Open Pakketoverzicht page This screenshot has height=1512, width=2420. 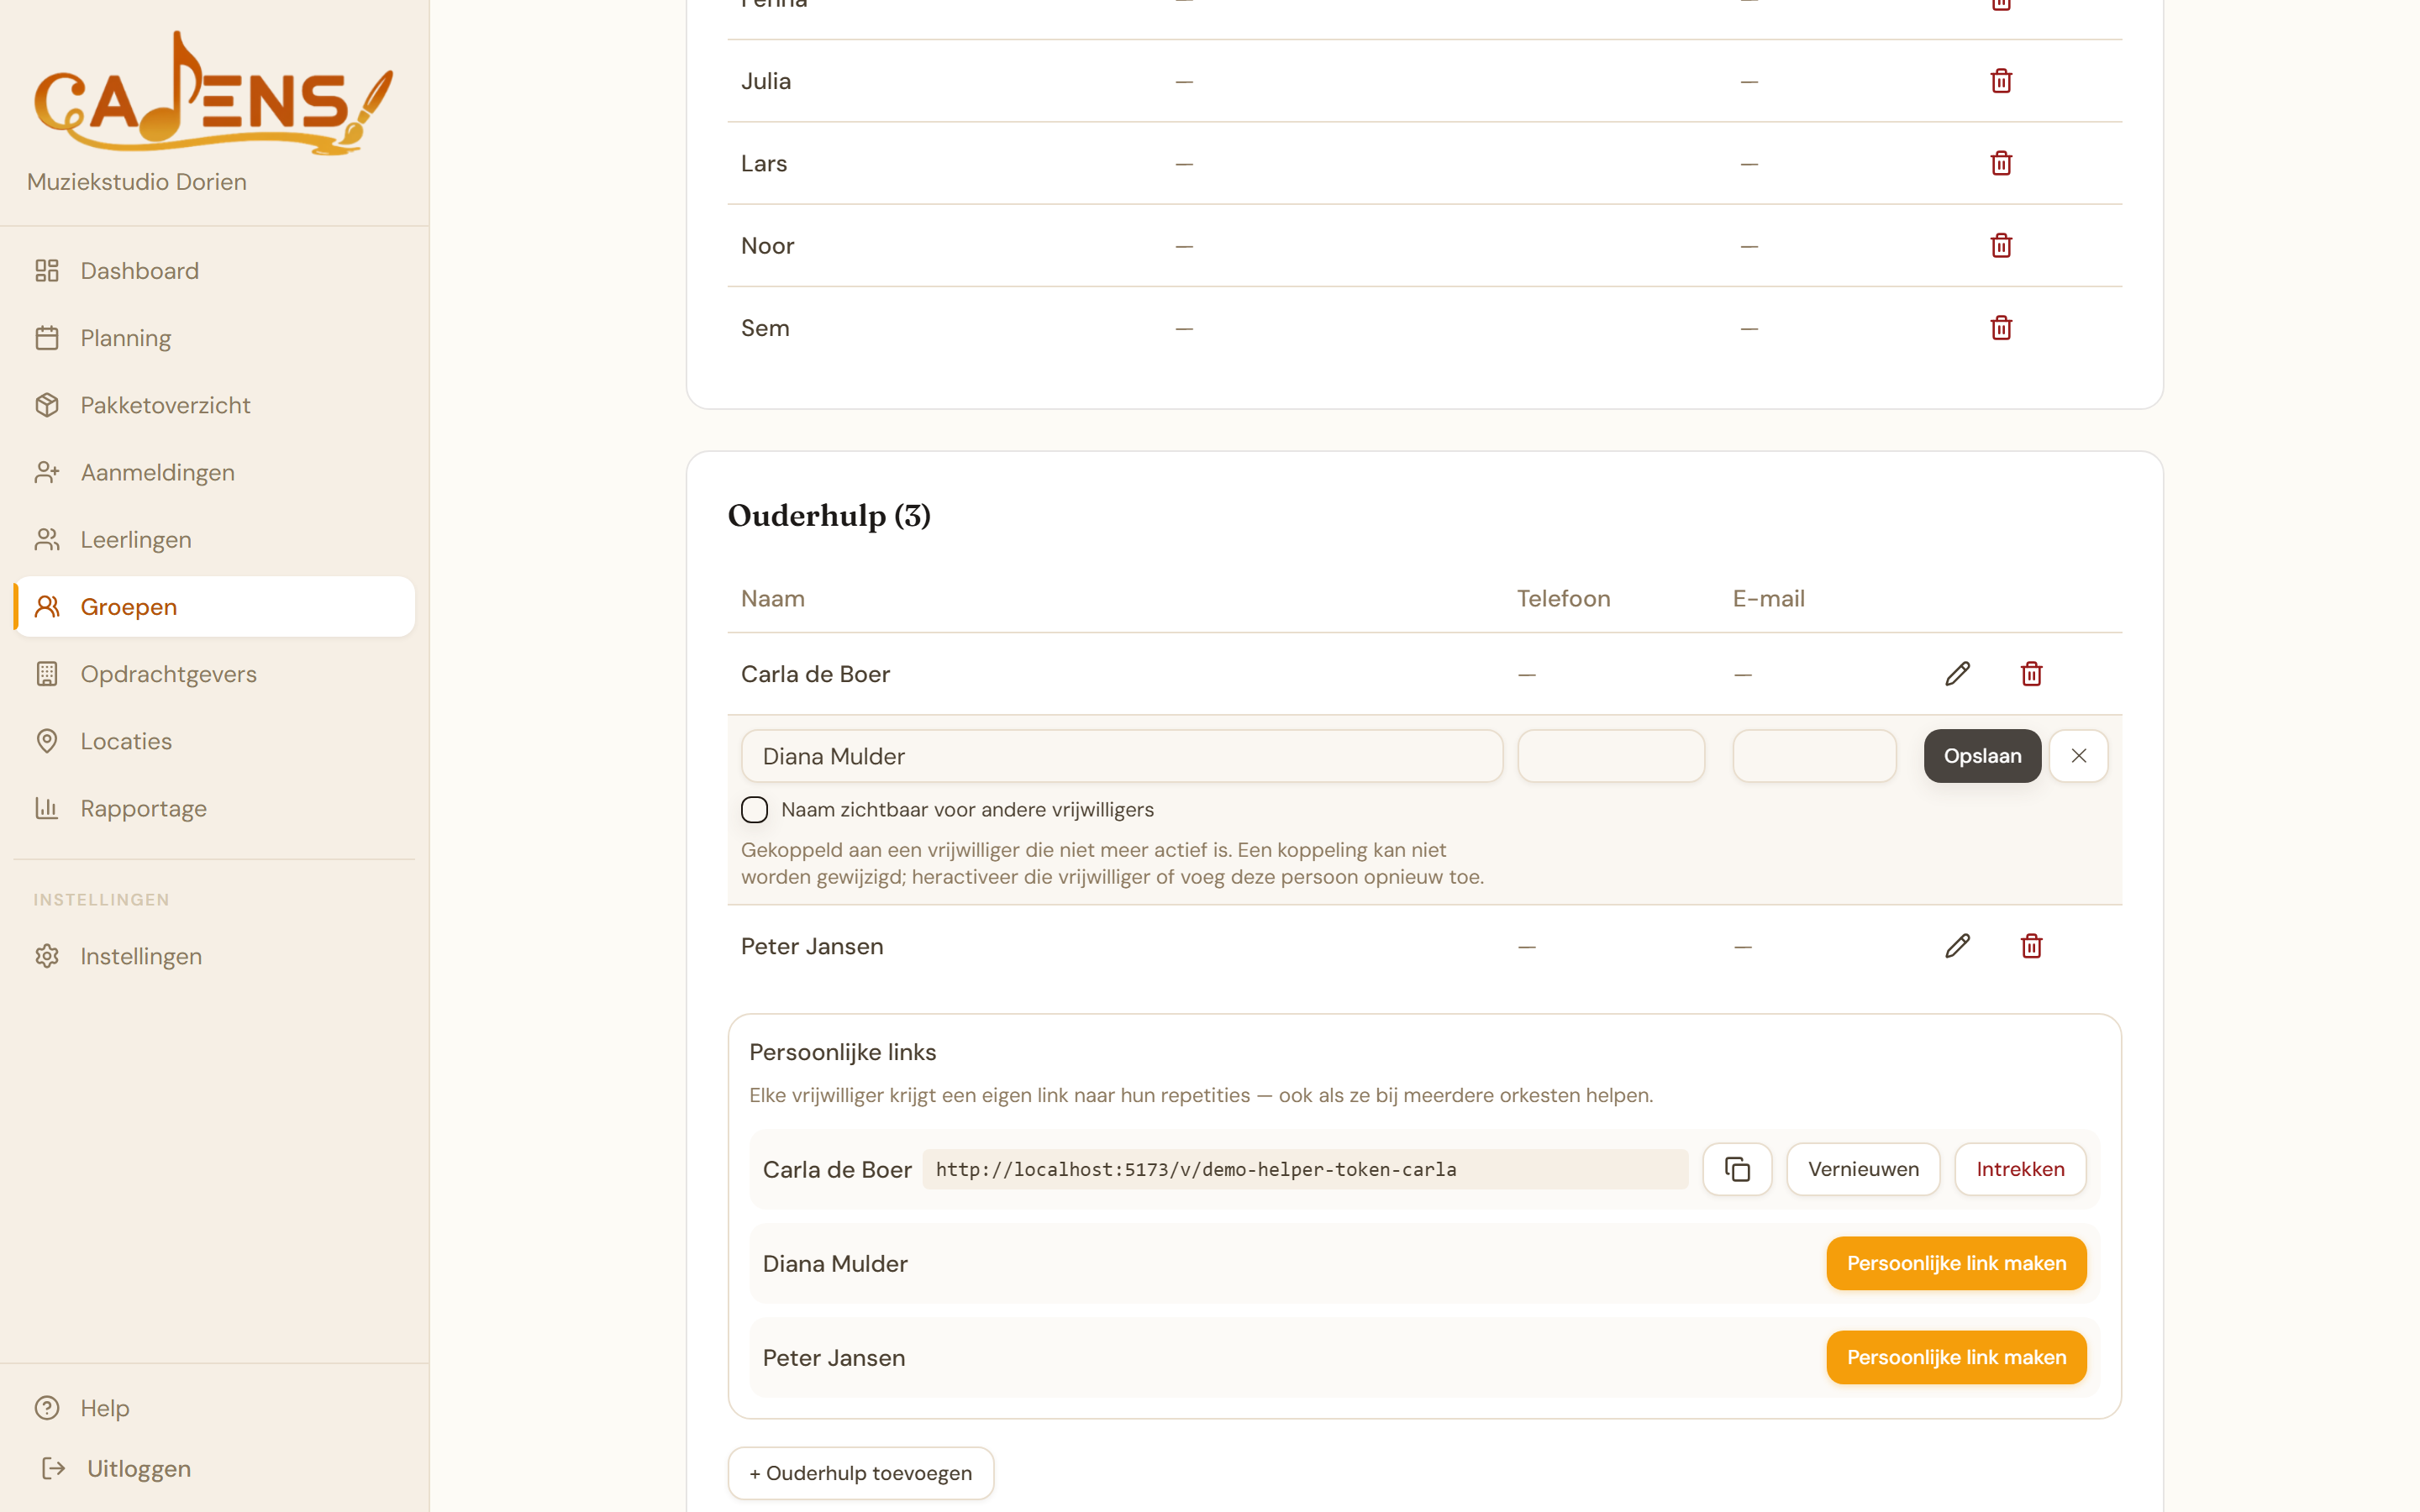pyautogui.click(x=214, y=405)
